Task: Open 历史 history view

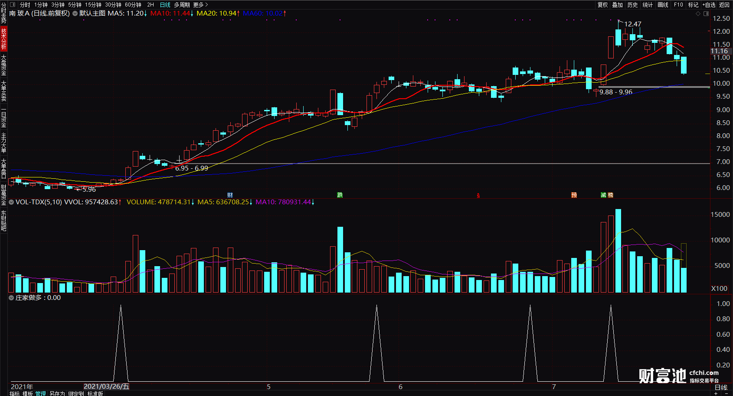Action: point(633,5)
